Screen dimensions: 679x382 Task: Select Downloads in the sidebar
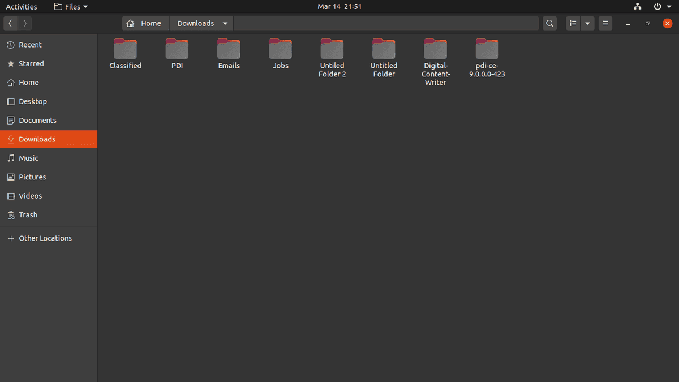(x=49, y=139)
